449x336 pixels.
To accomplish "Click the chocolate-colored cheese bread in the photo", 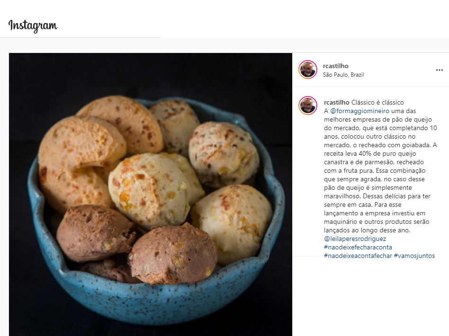I will [172, 254].
